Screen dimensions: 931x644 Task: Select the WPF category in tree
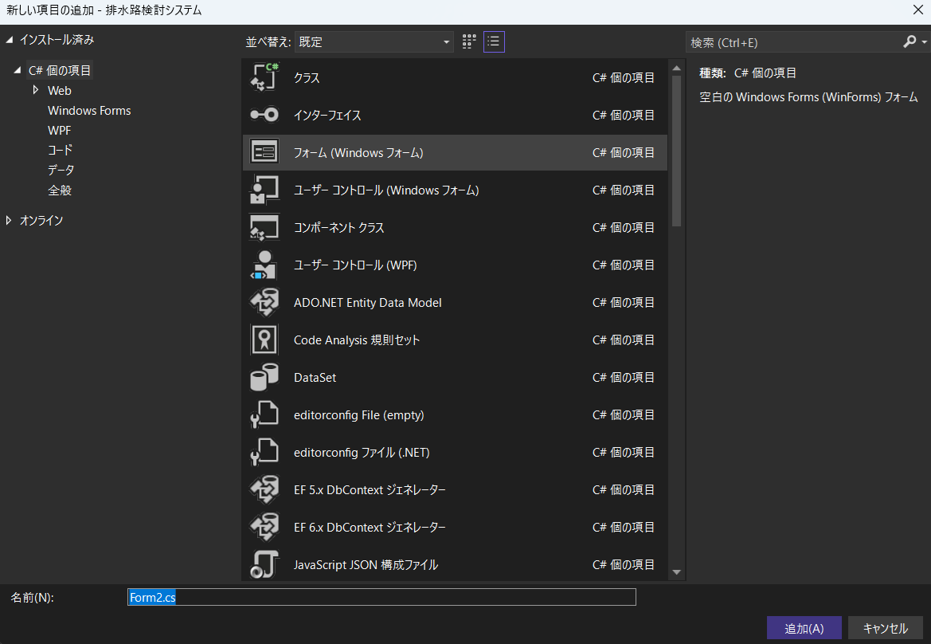(60, 130)
